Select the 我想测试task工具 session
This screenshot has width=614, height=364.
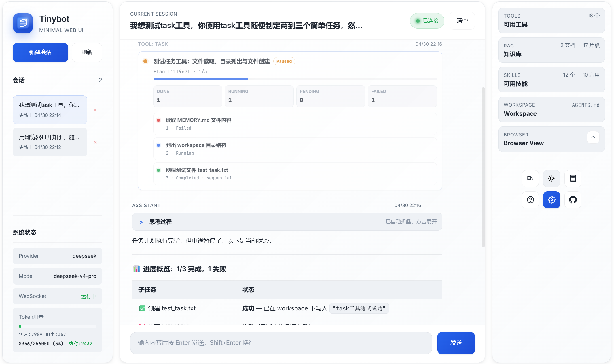pyautogui.click(x=50, y=110)
